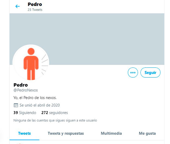The image size is (170, 144).
Task: Open Pedro's orange figure profile picture
Action: tap(31, 63)
